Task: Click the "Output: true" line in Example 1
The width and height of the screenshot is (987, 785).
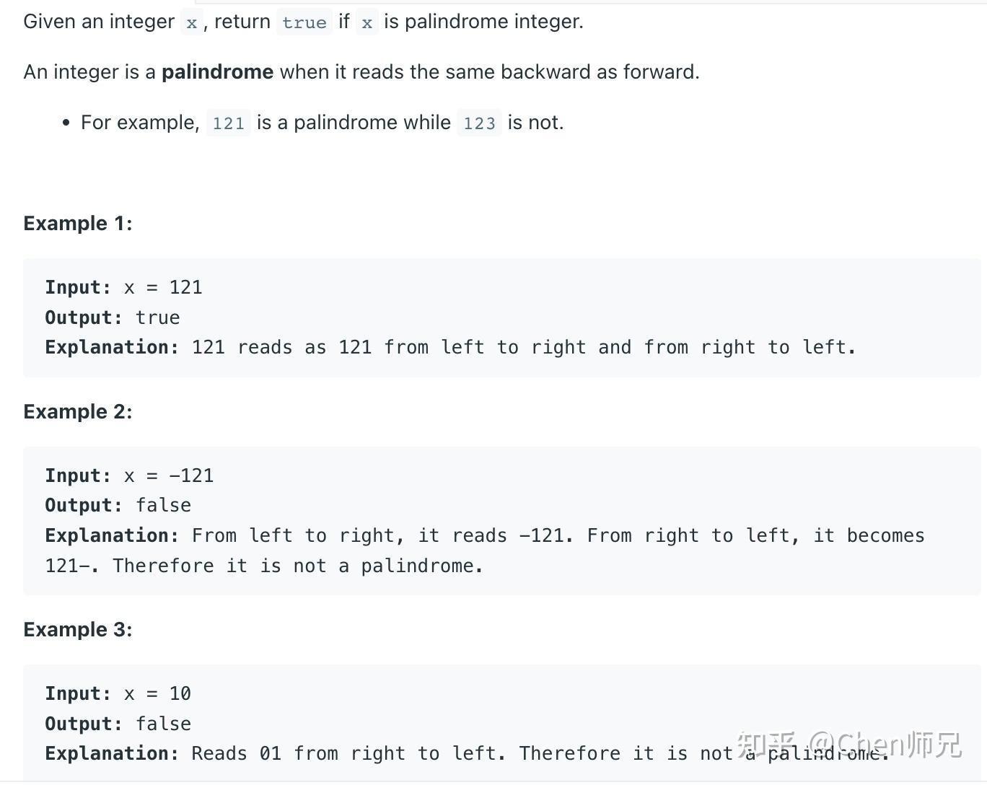Action: [x=113, y=318]
